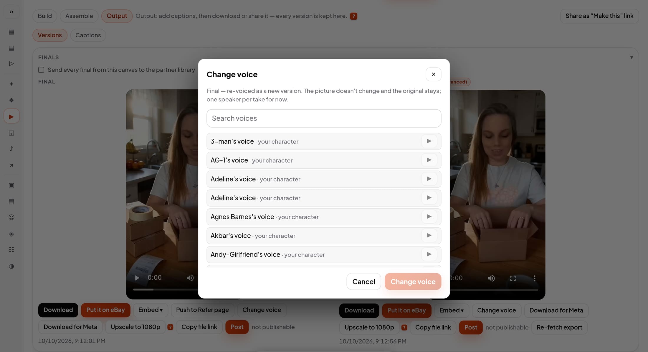
Task: Click Post under the right video
Action: click(471, 327)
